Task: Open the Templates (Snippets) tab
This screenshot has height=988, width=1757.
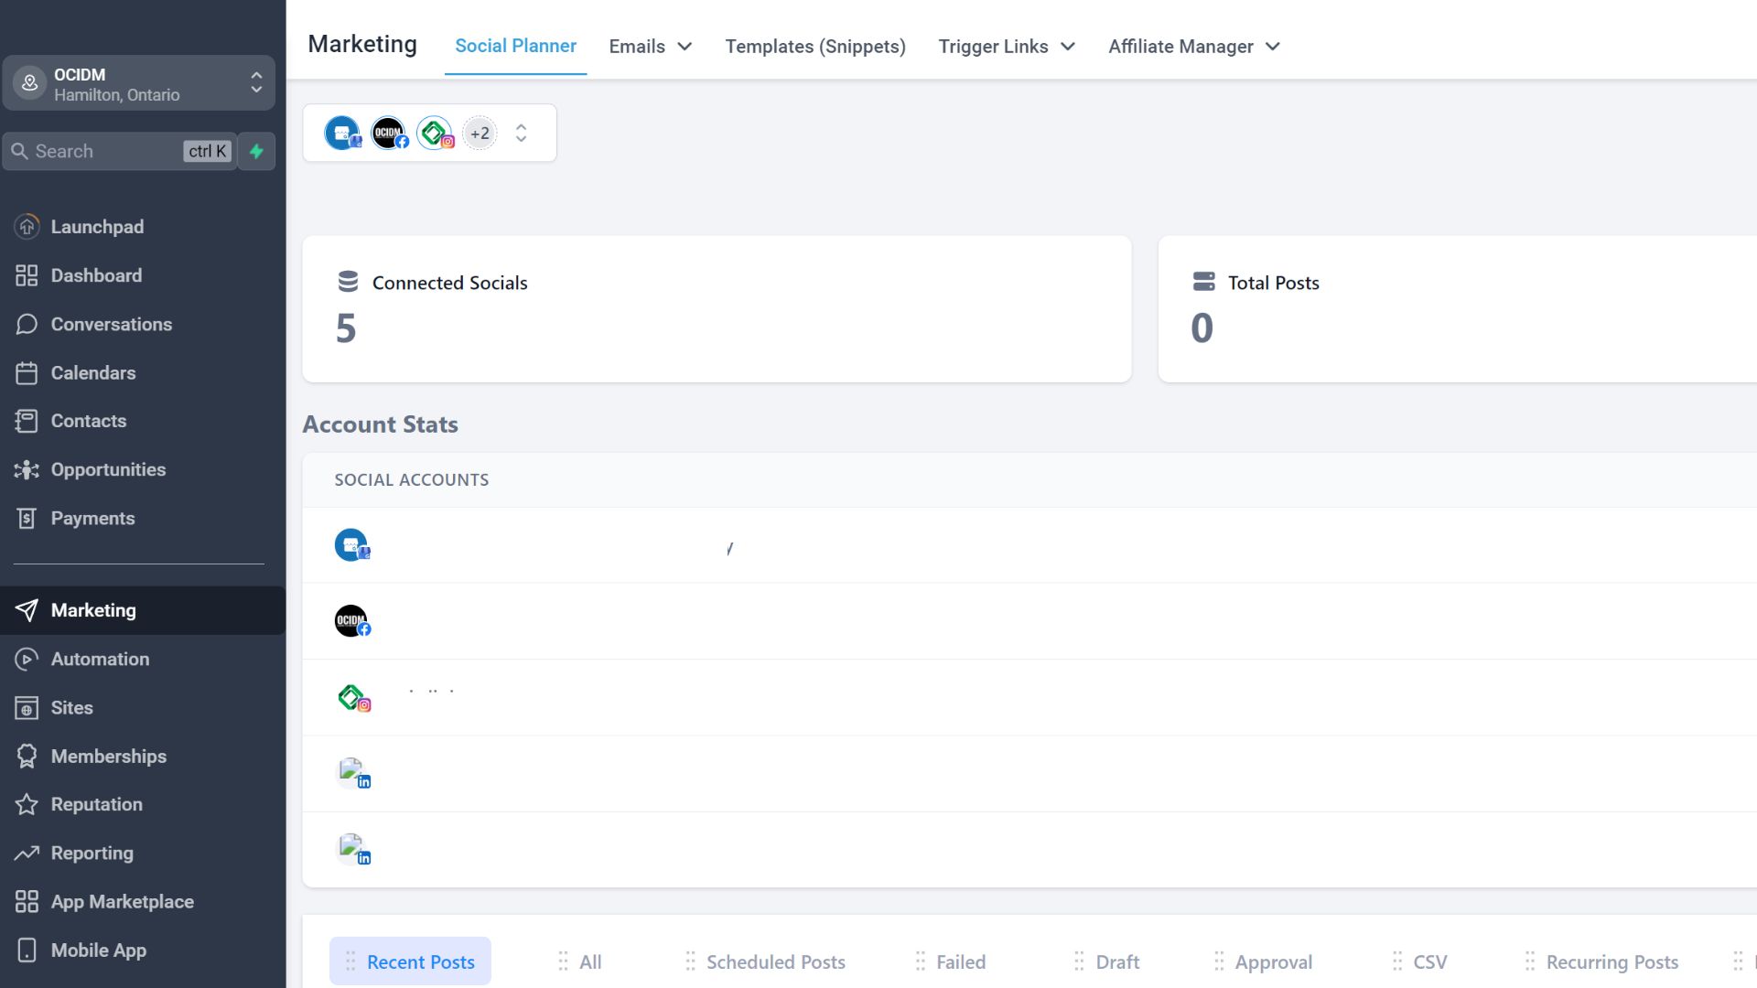Action: 814,47
